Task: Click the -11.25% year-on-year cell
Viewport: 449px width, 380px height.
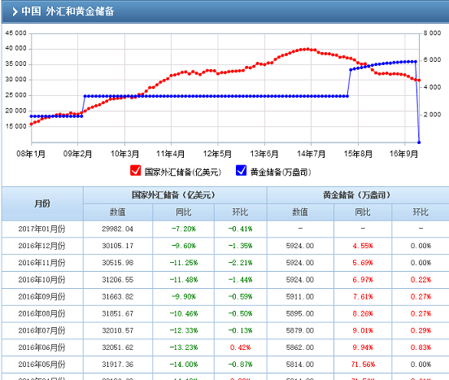Action: click(x=184, y=263)
